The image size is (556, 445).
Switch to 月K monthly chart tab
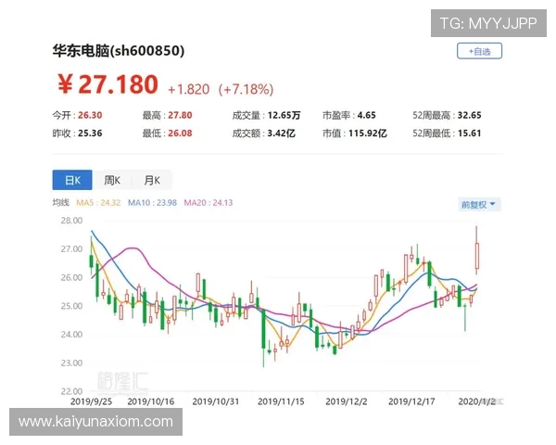(152, 180)
